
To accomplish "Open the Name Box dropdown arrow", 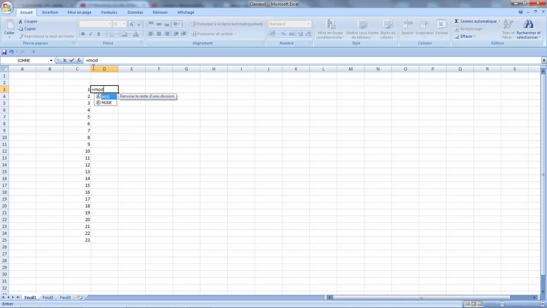I will pyautogui.click(x=51, y=60).
